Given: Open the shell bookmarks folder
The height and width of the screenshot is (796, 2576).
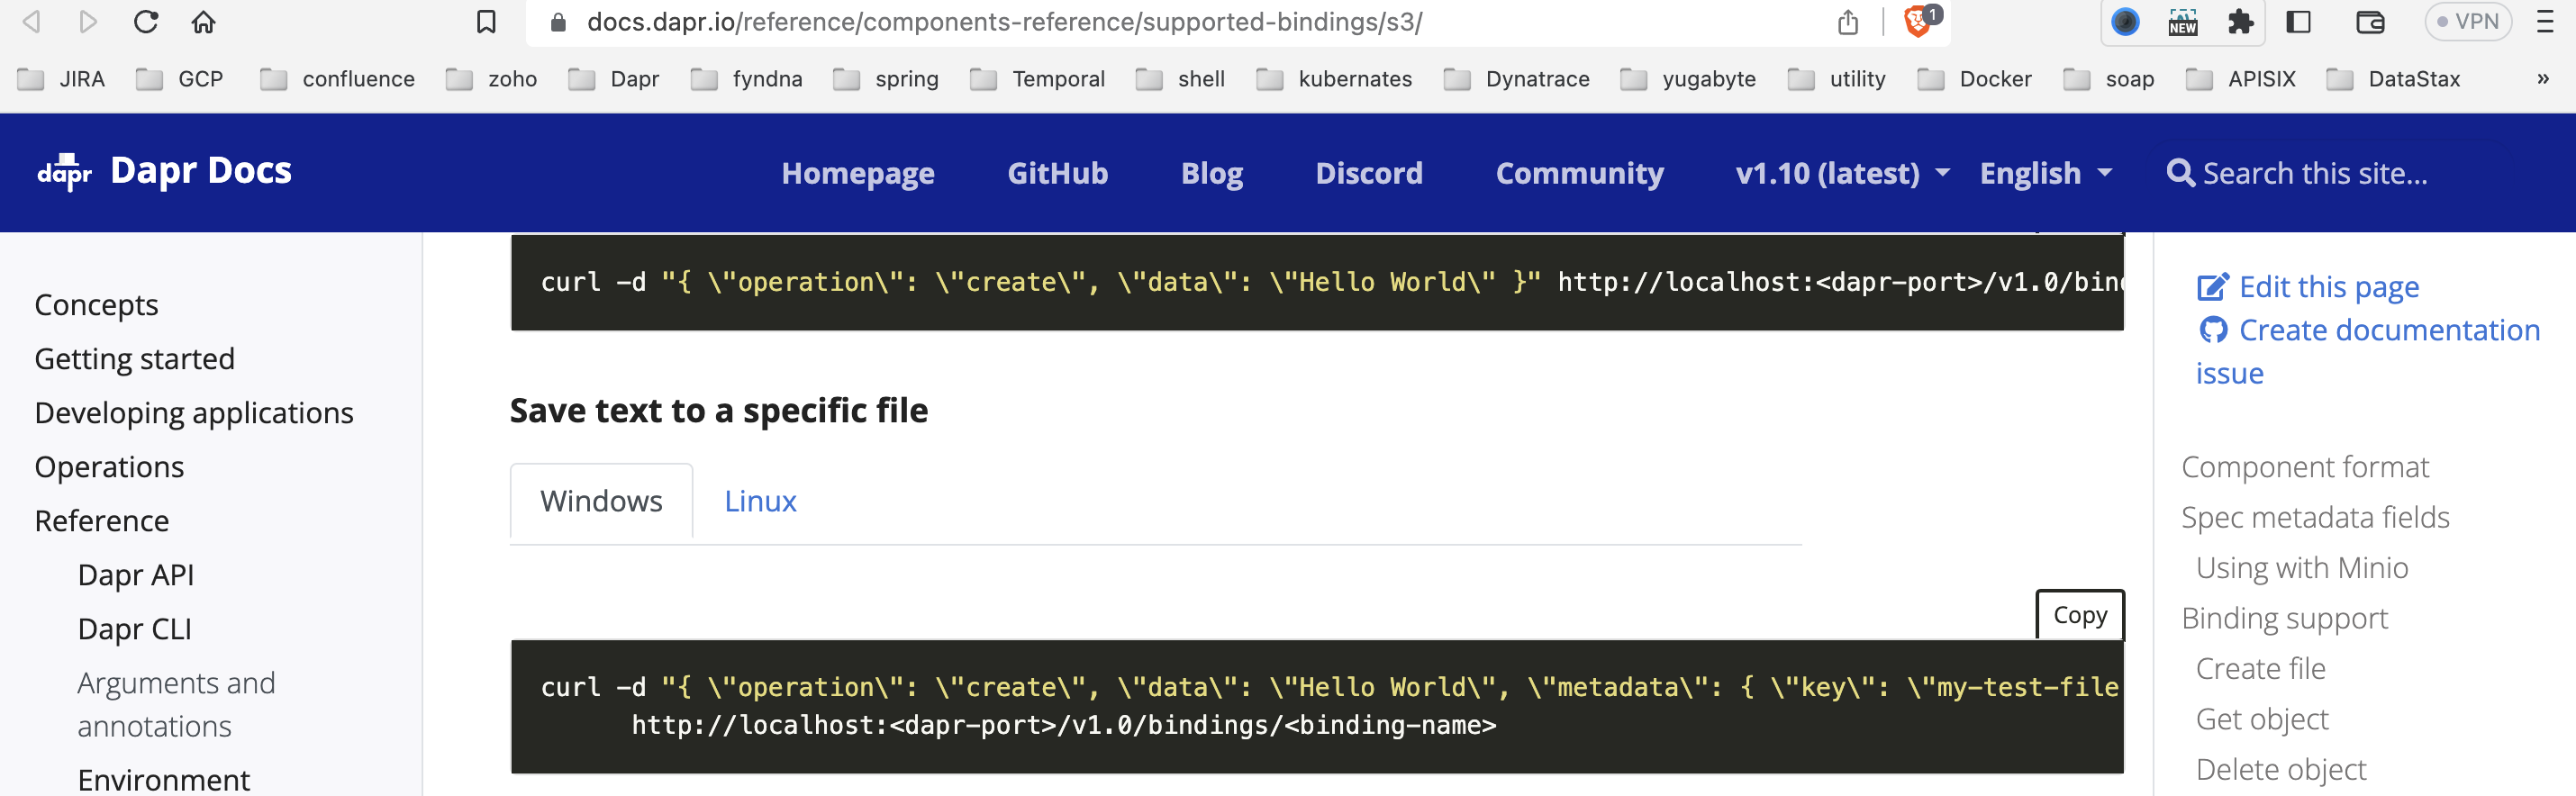Looking at the screenshot, I should [1181, 79].
